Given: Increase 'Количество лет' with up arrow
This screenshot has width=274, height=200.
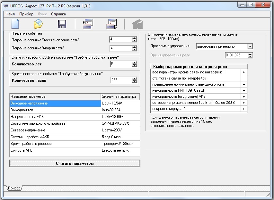Looking at the screenshot, I should click(x=135, y=63).
